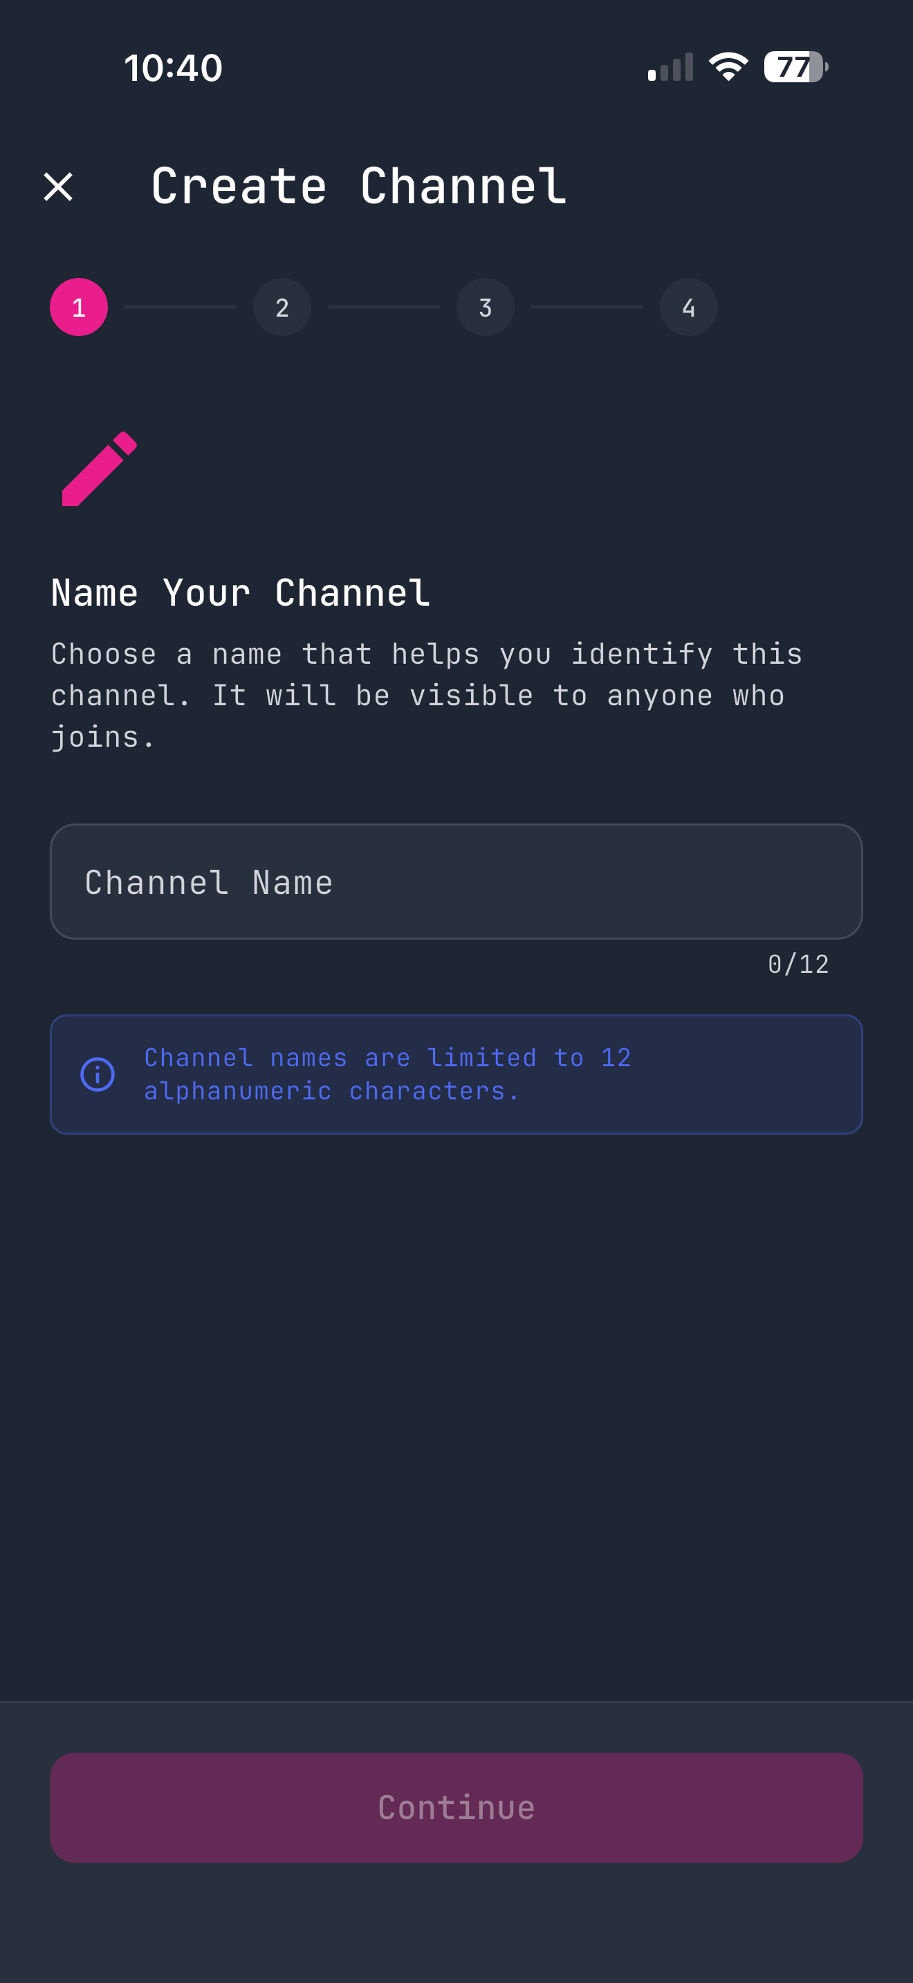Screen dimensions: 913x1983
Task: Select step 2 in the progress indicator
Action: tap(282, 306)
